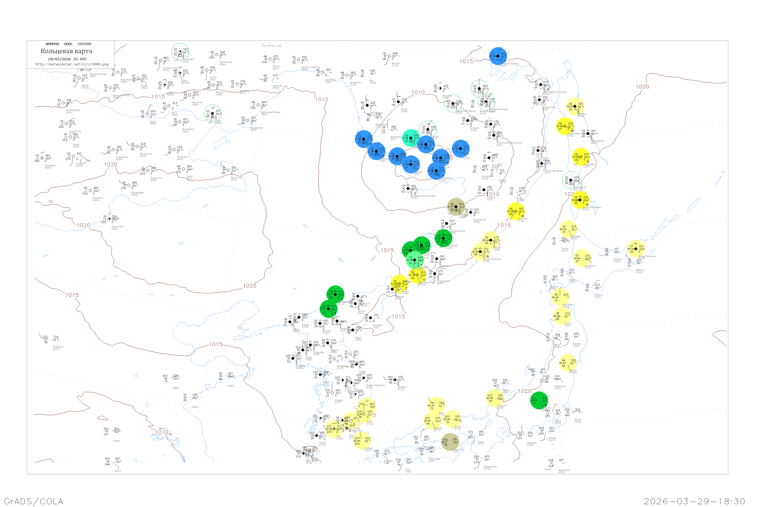Image resolution: width=761 pixels, height=507 pixels.
Task: Click the blue station circle at Кур 31632
Action: [x=461, y=149]
